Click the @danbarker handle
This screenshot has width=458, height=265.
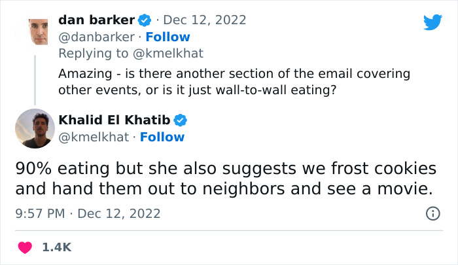point(97,37)
